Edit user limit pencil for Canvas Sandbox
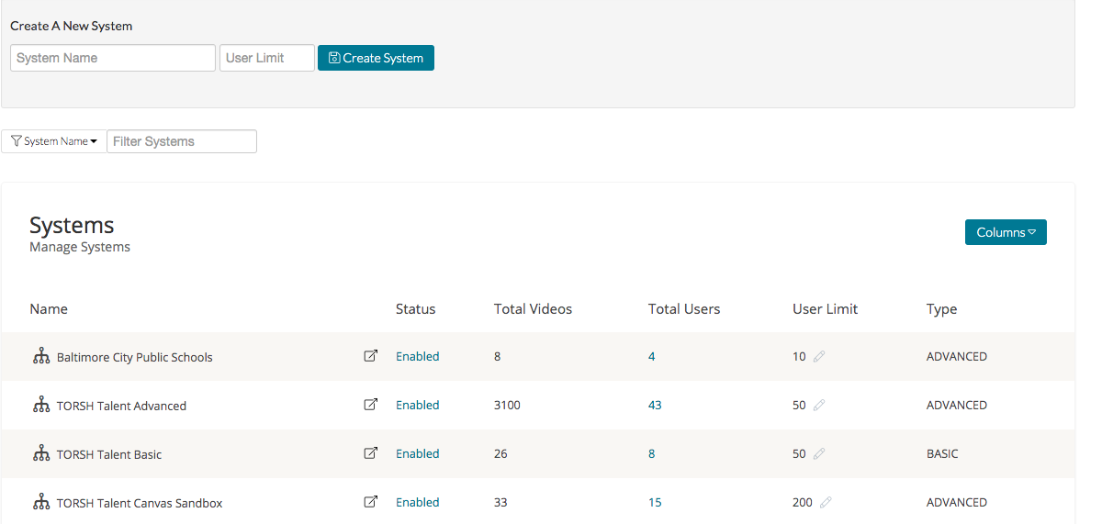This screenshot has height=524, width=1102. (x=826, y=502)
